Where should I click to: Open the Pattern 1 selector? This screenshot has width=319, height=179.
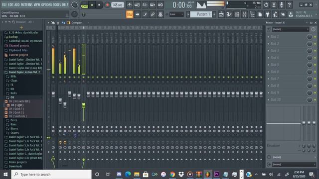tap(201, 14)
